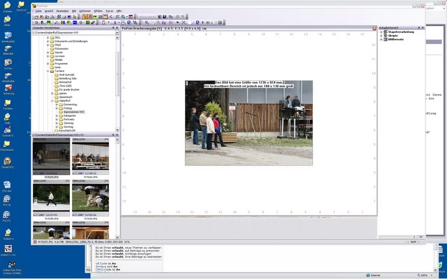Click the folder tree vertical scrollbar

117,74
